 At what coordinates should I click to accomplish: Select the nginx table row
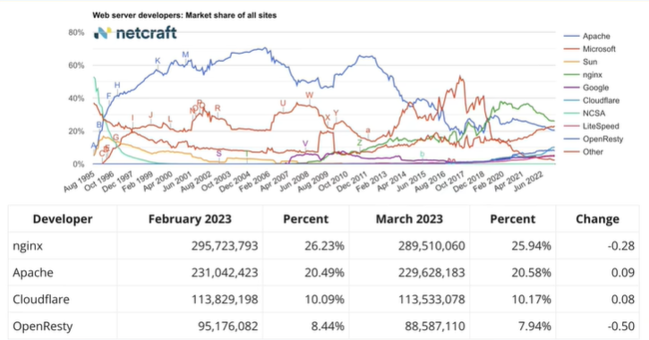[x=324, y=246]
